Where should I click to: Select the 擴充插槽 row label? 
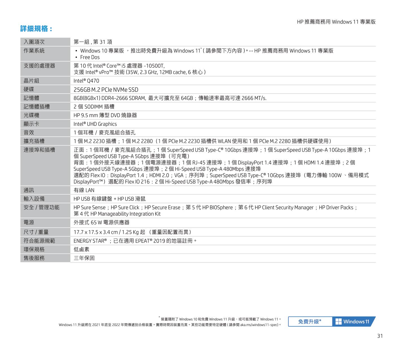point(34,141)
